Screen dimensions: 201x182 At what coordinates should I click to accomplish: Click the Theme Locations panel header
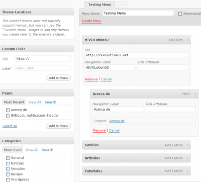pyautogui.click(x=37, y=12)
